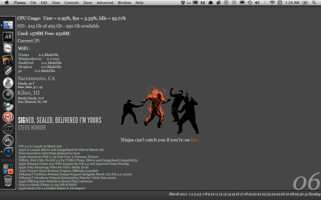The height and width of the screenshot is (200, 321).
Task: Click the circled up-arrow menu bar icon
Action: [226, 2]
